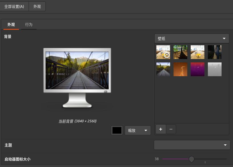
Task: Select the forest shadow wallpaper thumbnail
Action: tap(180, 52)
